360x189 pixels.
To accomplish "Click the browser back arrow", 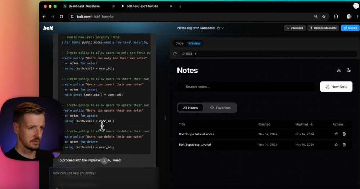I will pos(44,17).
